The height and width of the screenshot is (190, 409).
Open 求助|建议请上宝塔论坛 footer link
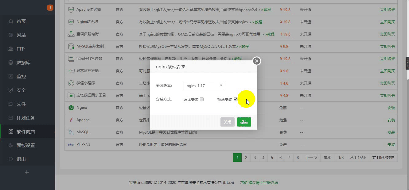coord(259,182)
